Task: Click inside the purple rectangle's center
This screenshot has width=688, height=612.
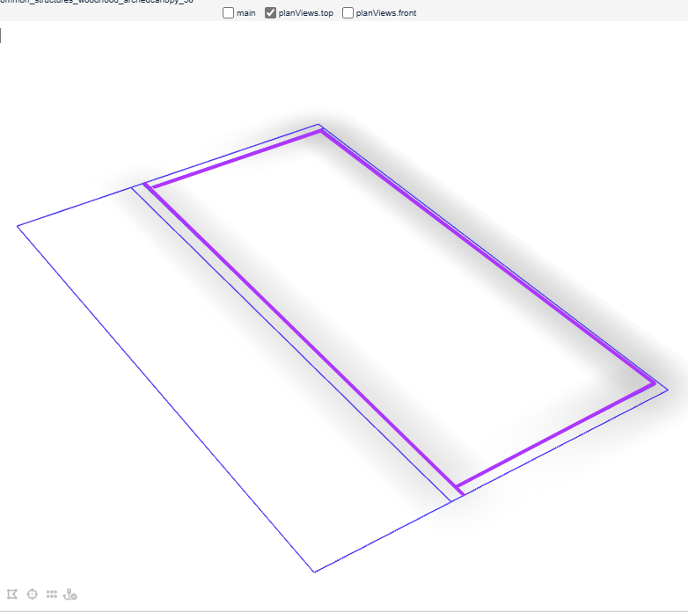Action: (400, 308)
